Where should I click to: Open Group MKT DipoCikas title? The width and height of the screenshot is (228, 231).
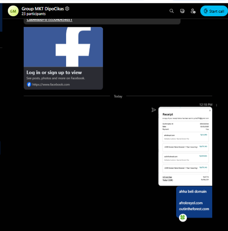point(43,9)
